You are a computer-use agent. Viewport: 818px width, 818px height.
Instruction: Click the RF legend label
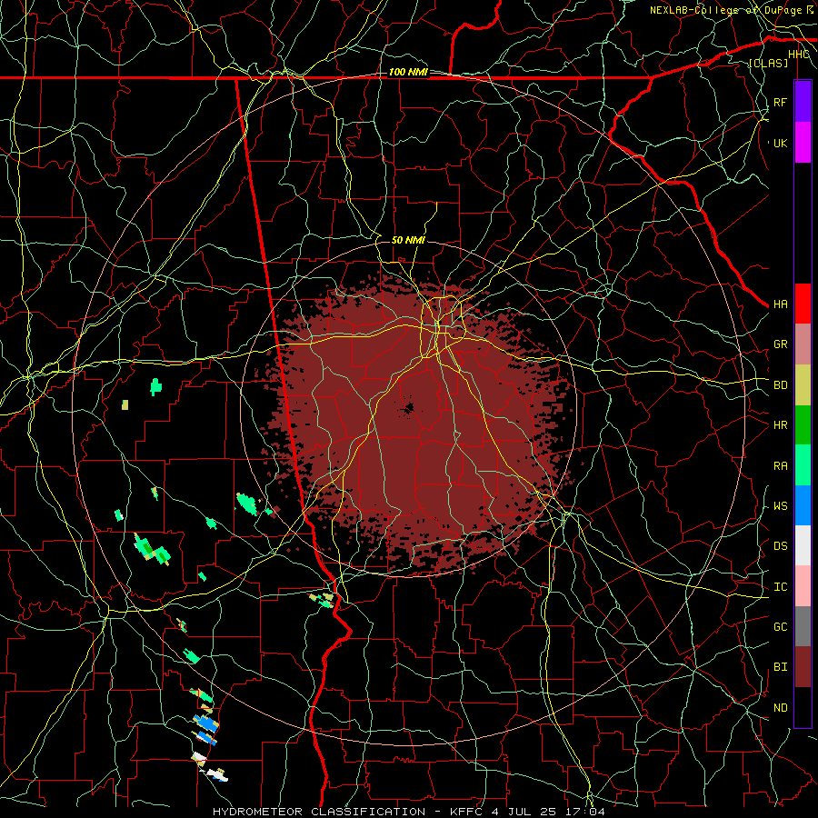pos(780,102)
